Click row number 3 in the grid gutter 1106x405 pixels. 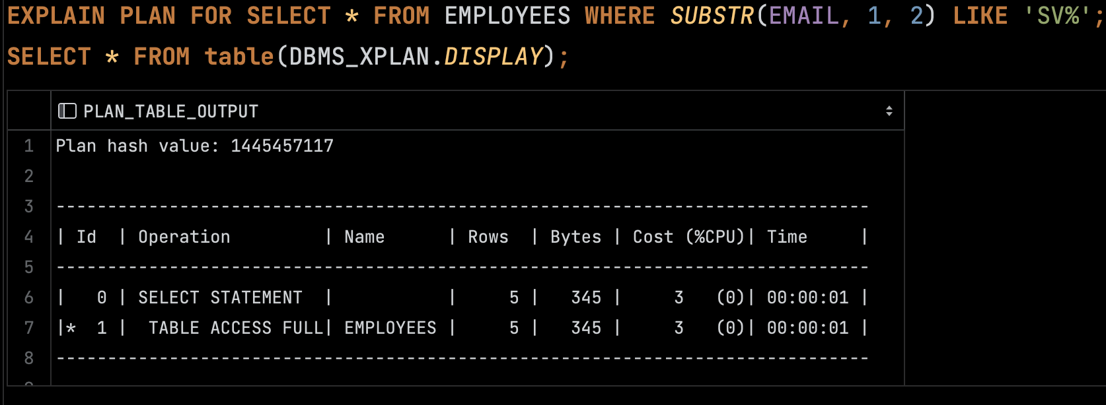pos(29,206)
